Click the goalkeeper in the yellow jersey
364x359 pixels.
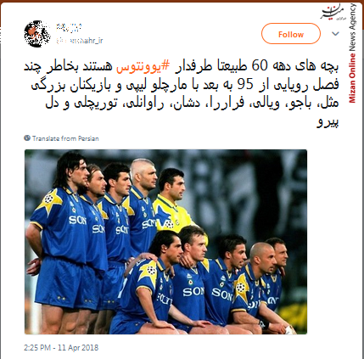(x=171, y=199)
